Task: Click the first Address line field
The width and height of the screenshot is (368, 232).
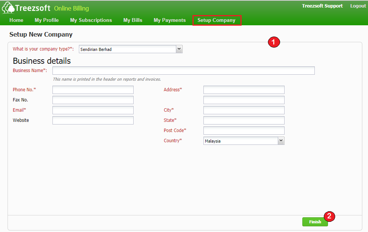Action: (x=244, y=90)
